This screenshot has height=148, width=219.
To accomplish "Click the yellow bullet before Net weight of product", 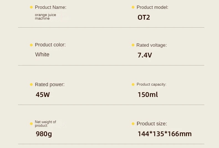I will click(31, 124).
